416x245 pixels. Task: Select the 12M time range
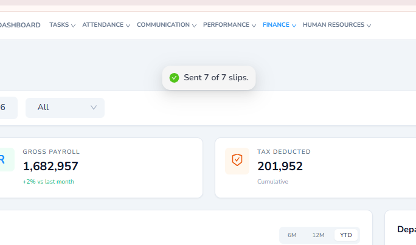[x=318, y=235]
